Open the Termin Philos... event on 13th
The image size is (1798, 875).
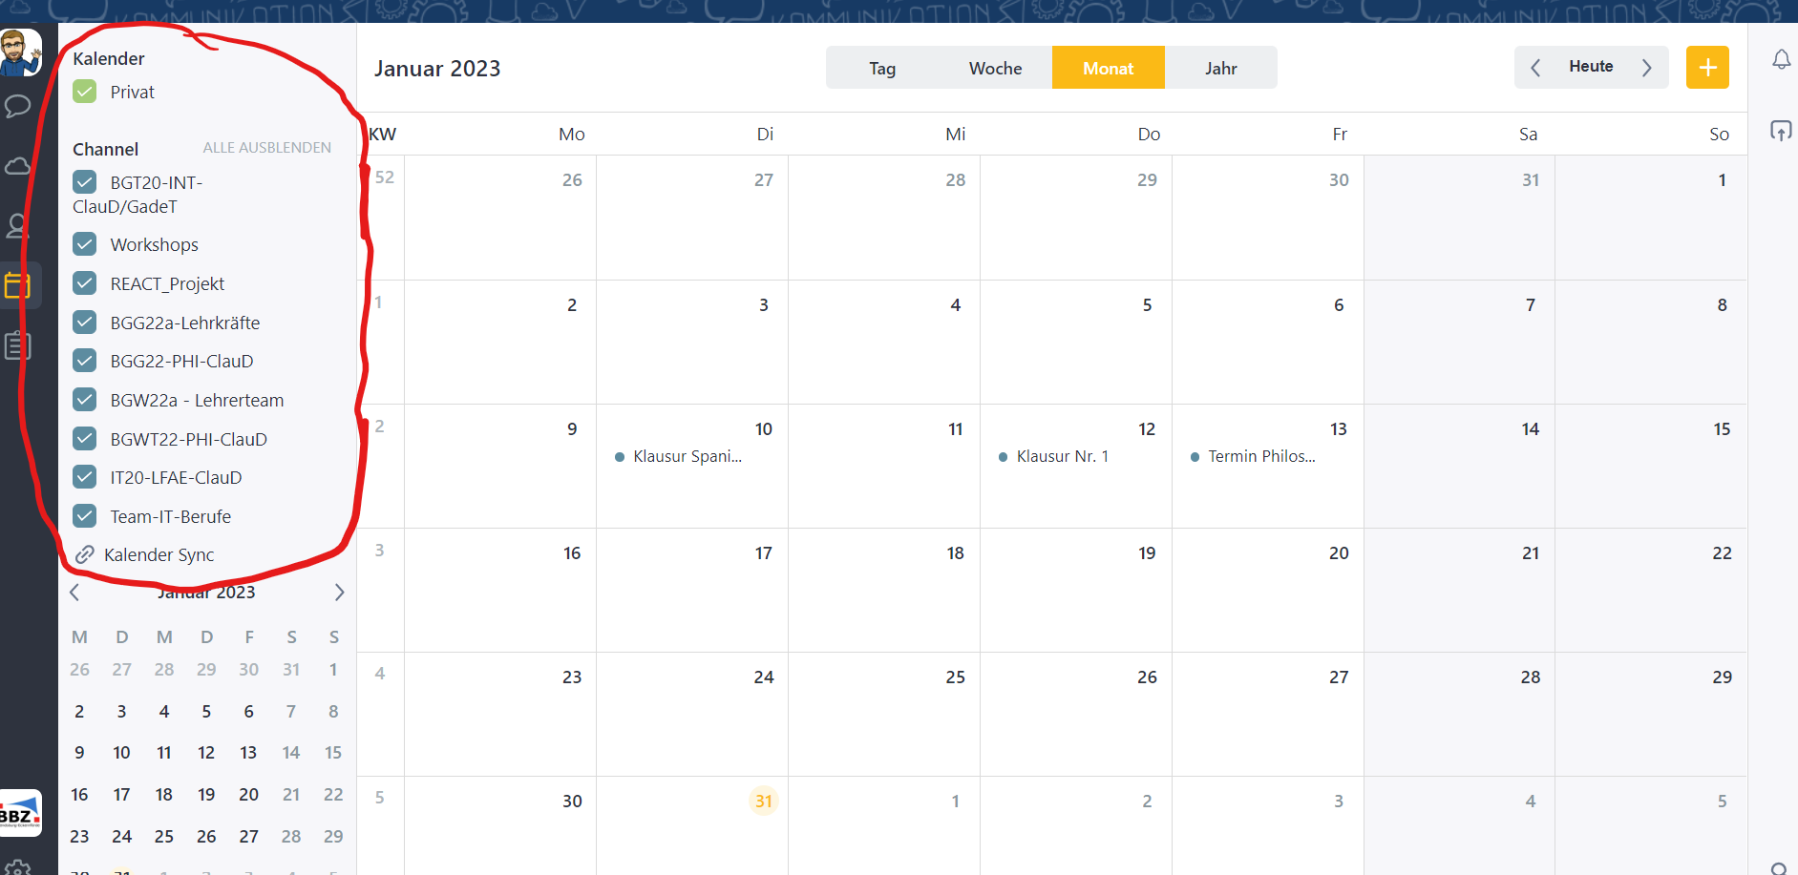(x=1260, y=456)
